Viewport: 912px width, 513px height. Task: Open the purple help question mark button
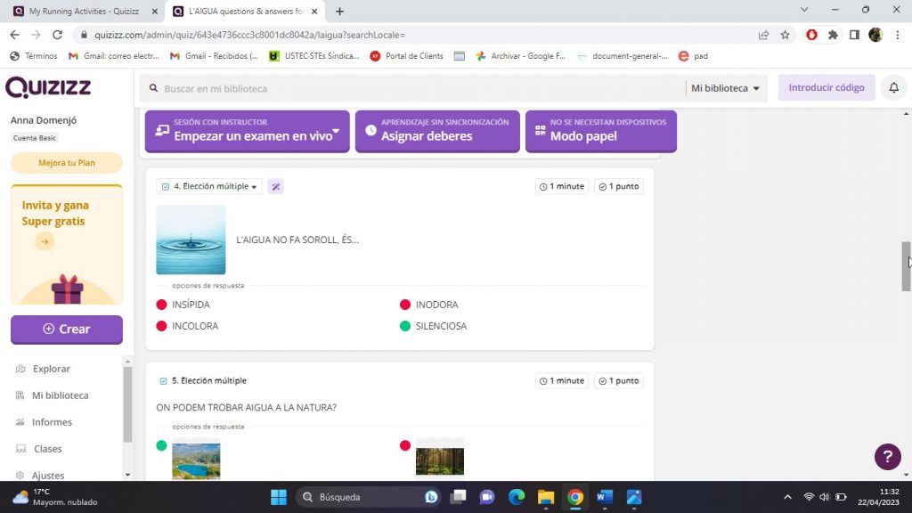[887, 457]
